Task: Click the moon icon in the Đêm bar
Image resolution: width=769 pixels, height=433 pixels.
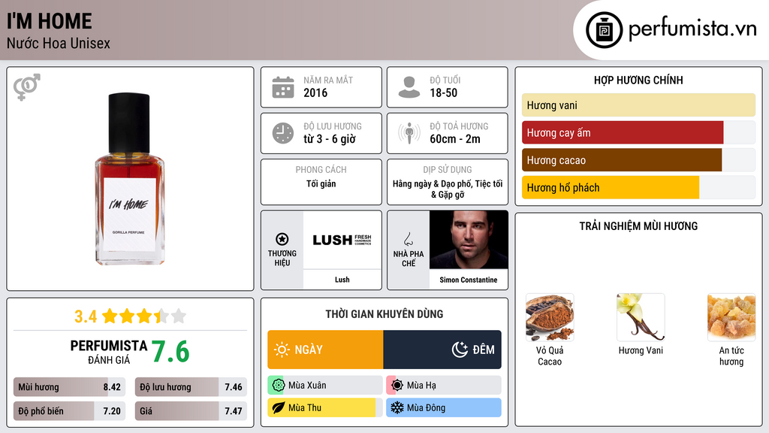Action: click(x=460, y=350)
